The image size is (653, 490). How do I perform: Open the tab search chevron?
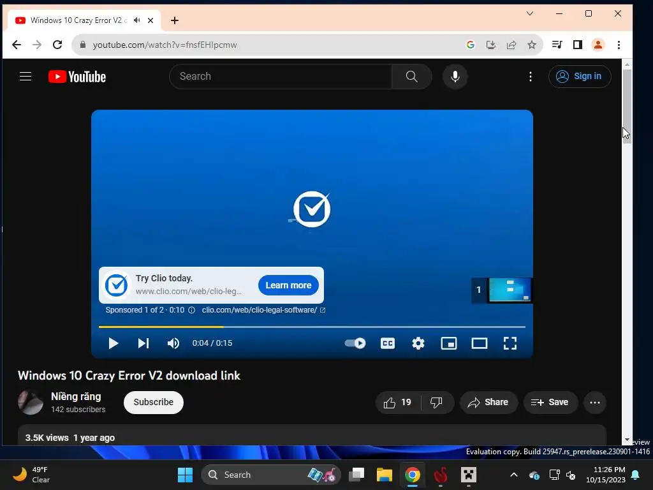(530, 13)
